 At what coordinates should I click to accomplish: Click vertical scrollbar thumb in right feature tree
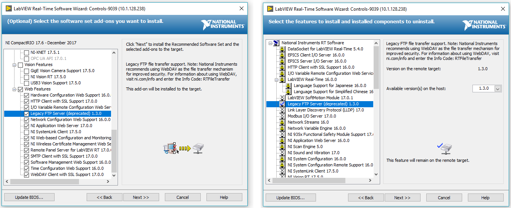[x=376, y=67]
